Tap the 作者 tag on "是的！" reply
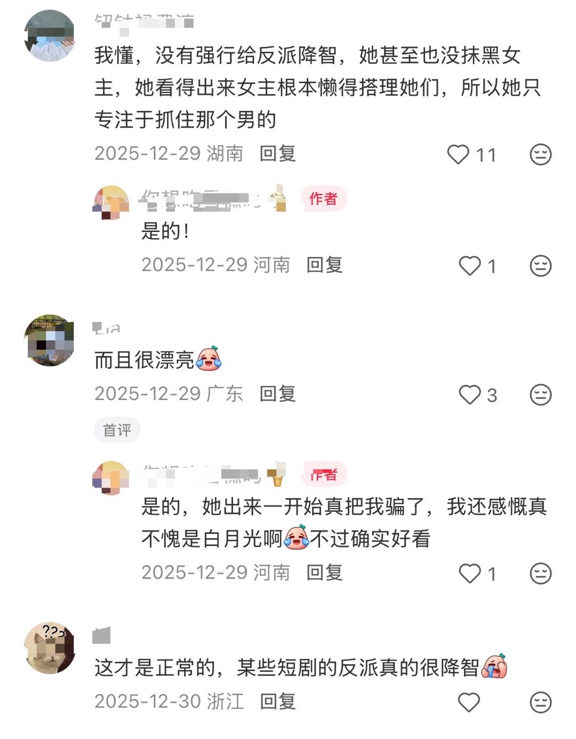 pyautogui.click(x=323, y=199)
